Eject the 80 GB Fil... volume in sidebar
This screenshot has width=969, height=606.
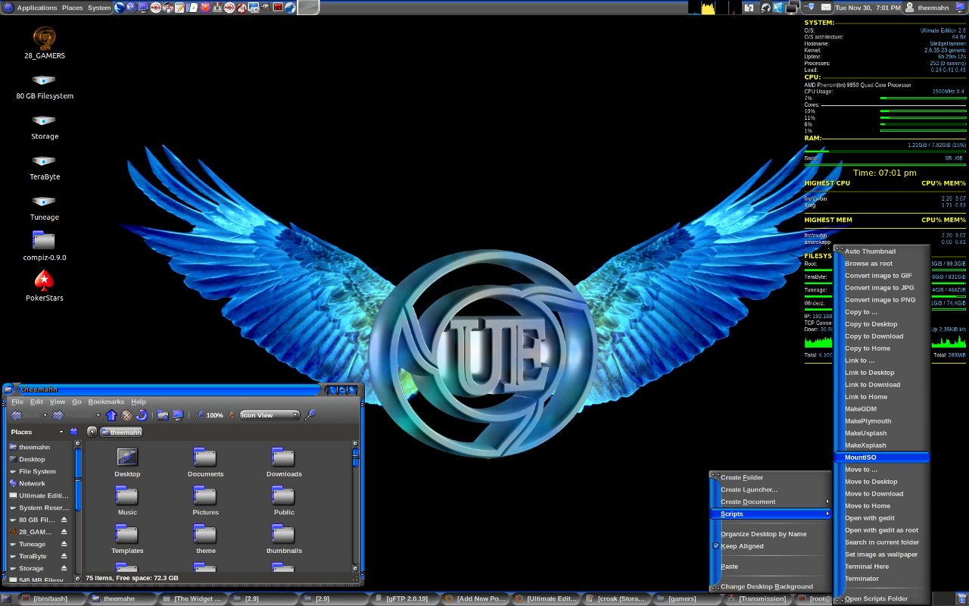64,520
